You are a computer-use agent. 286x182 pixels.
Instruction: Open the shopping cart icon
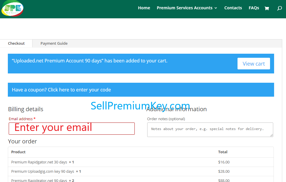(267, 8)
